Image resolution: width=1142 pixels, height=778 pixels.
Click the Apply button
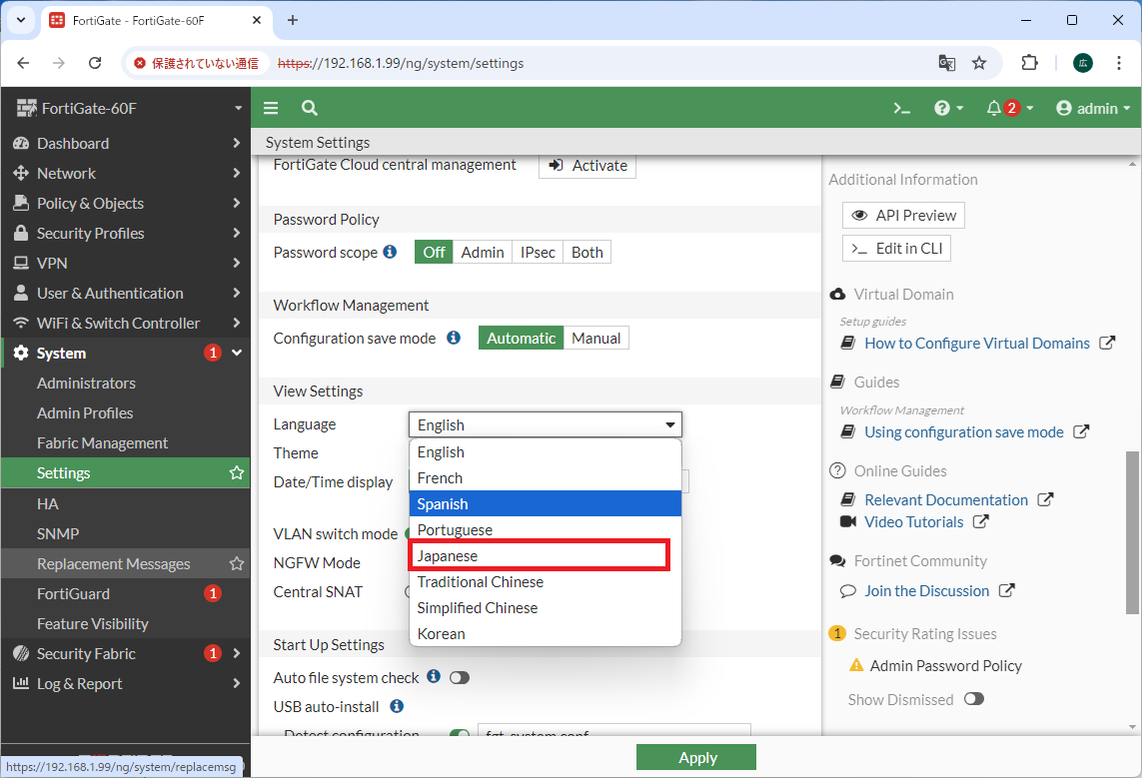[696, 757]
